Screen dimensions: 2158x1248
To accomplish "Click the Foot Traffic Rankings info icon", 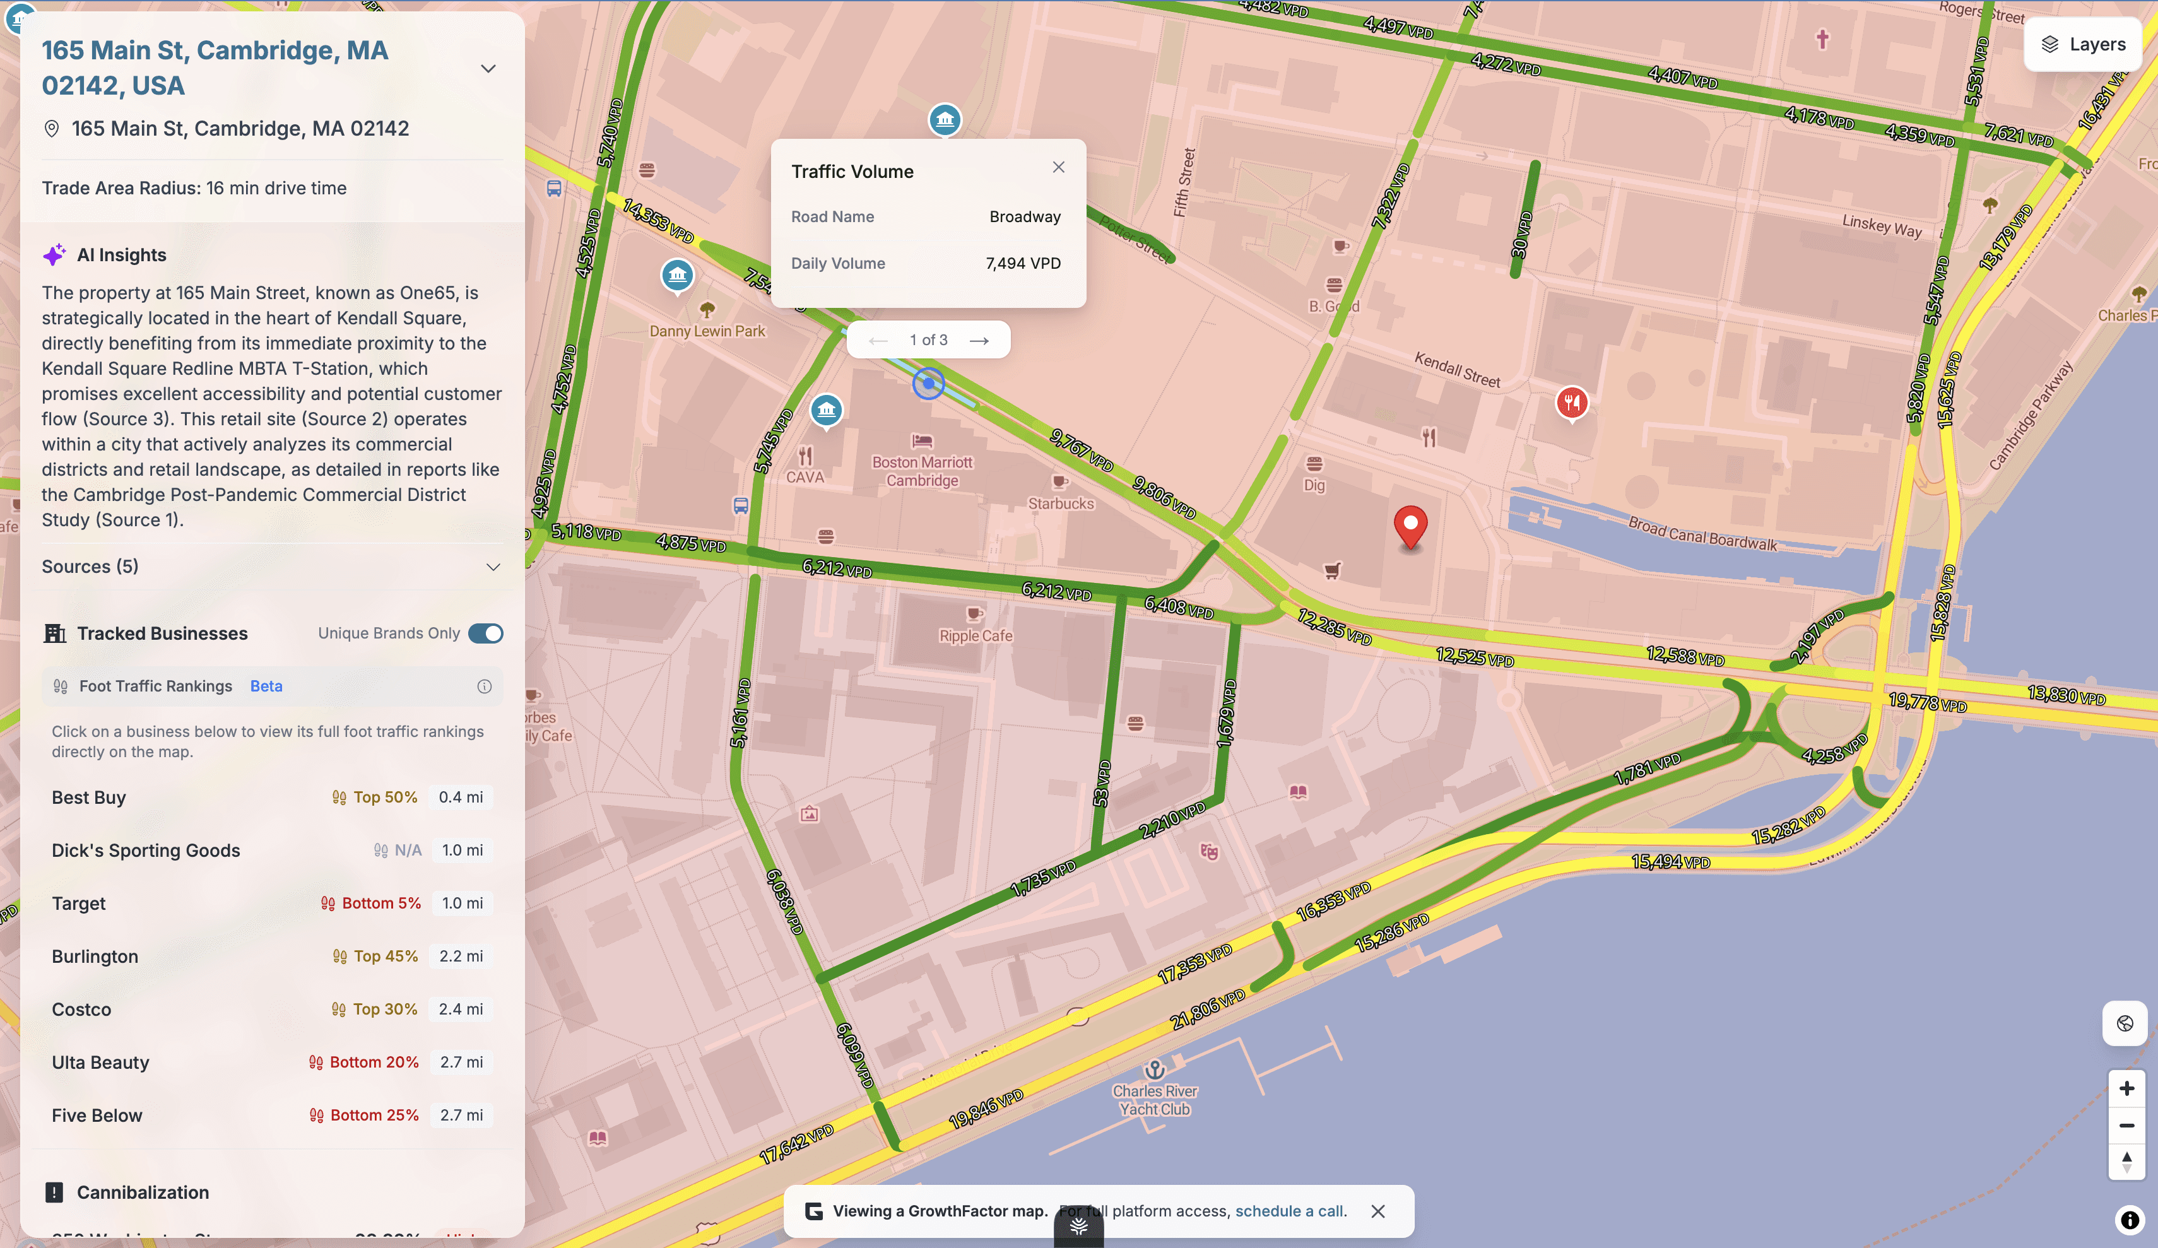I will click(485, 686).
